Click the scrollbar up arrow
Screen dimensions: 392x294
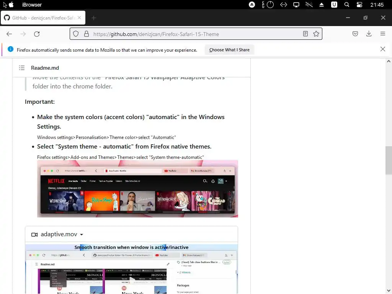point(389,61)
